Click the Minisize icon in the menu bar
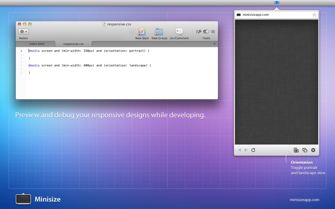This screenshot has height=209, width=335. tap(277, 3)
